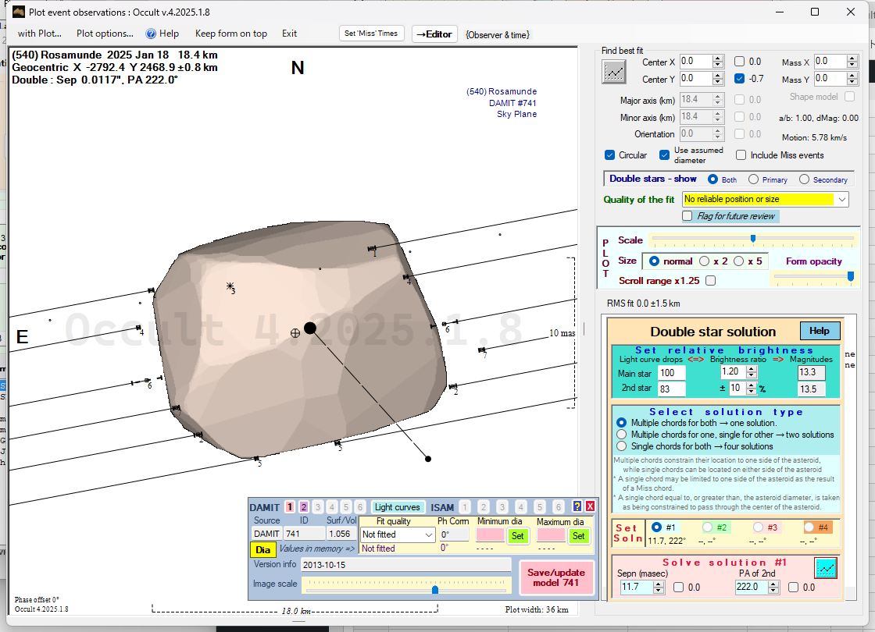Open the 'Plot options...' menu
875x632 pixels.
(105, 34)
